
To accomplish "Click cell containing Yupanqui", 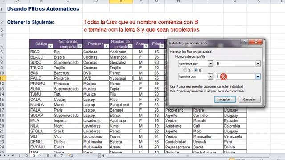I will [x=121, y=78].
